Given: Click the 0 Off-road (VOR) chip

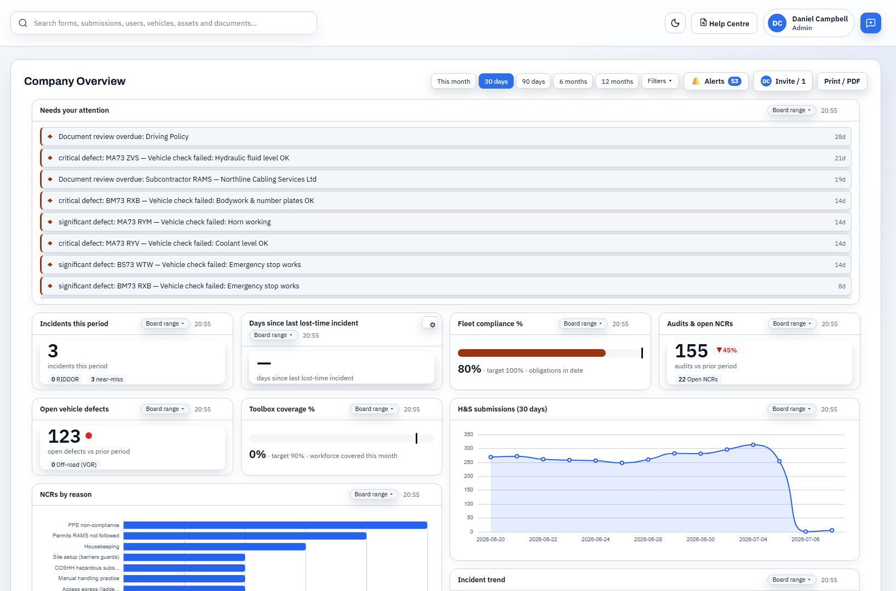Looking at the screenshot, I should coord(74,465).
